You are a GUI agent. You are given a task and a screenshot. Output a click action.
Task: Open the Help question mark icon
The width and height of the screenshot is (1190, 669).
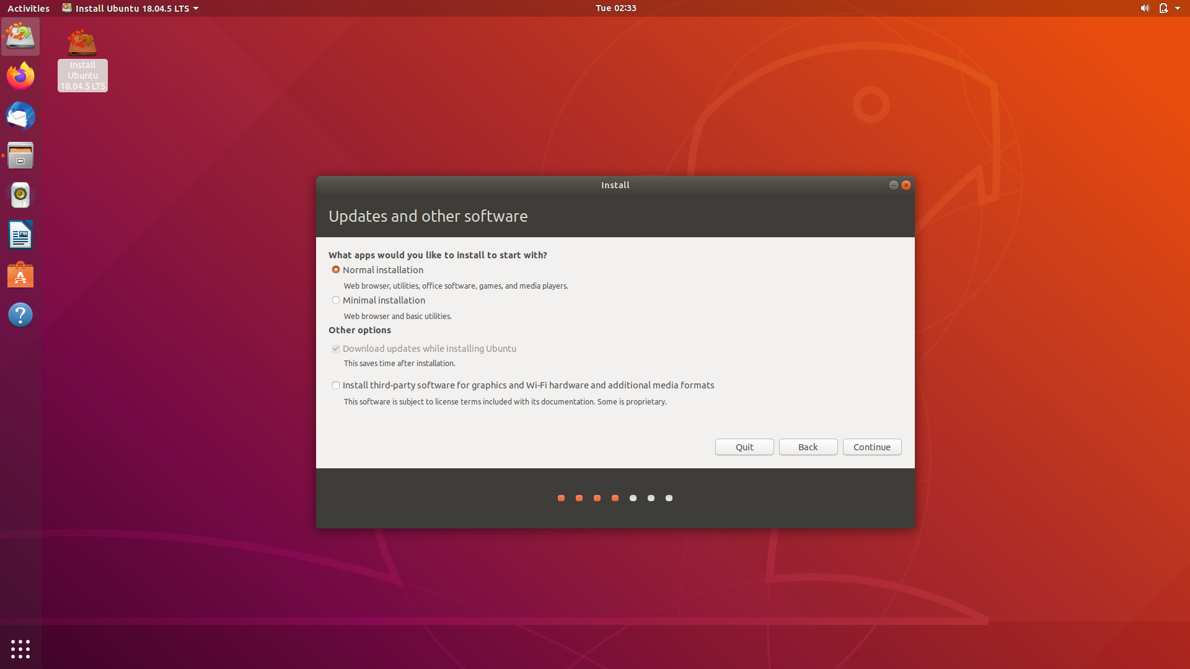pyautogui.click(x=20, y=315)
